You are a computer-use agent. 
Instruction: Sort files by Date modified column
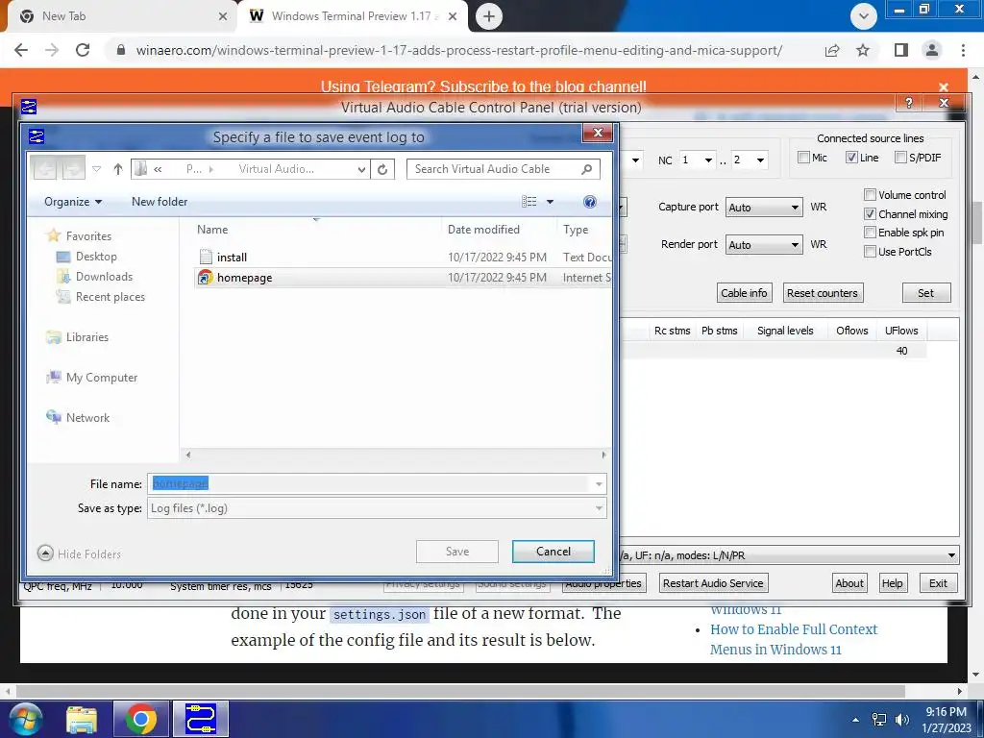483,229
